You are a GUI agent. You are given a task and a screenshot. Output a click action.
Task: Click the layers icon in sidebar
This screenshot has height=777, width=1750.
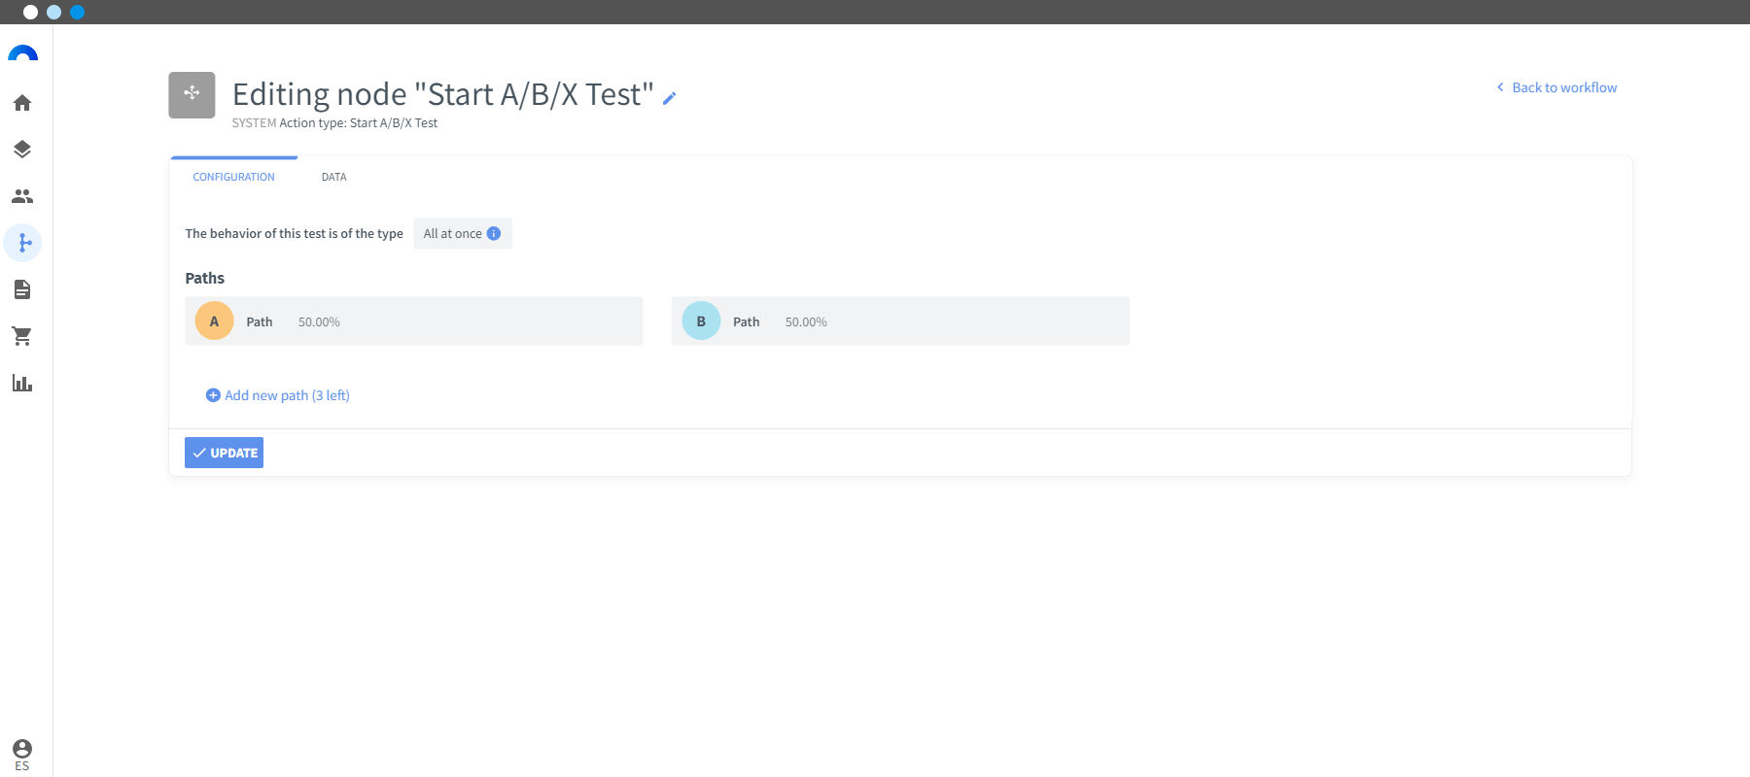(22, 150)
